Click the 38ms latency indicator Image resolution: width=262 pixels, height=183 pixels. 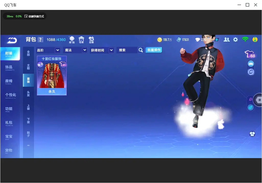[10, 16]
